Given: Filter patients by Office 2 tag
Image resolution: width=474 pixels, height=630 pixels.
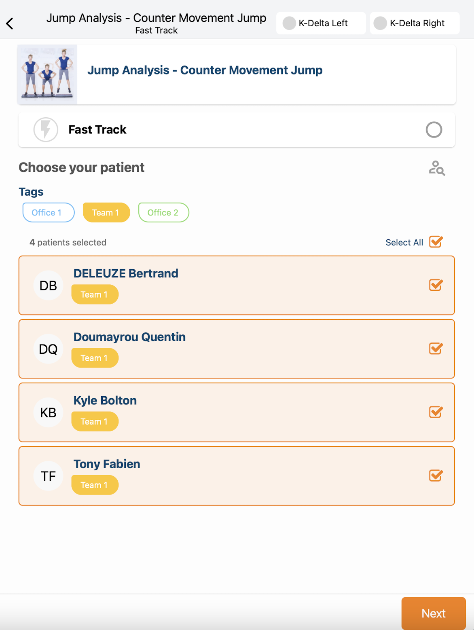Looking at the screenshot, I should coord(163,213).
